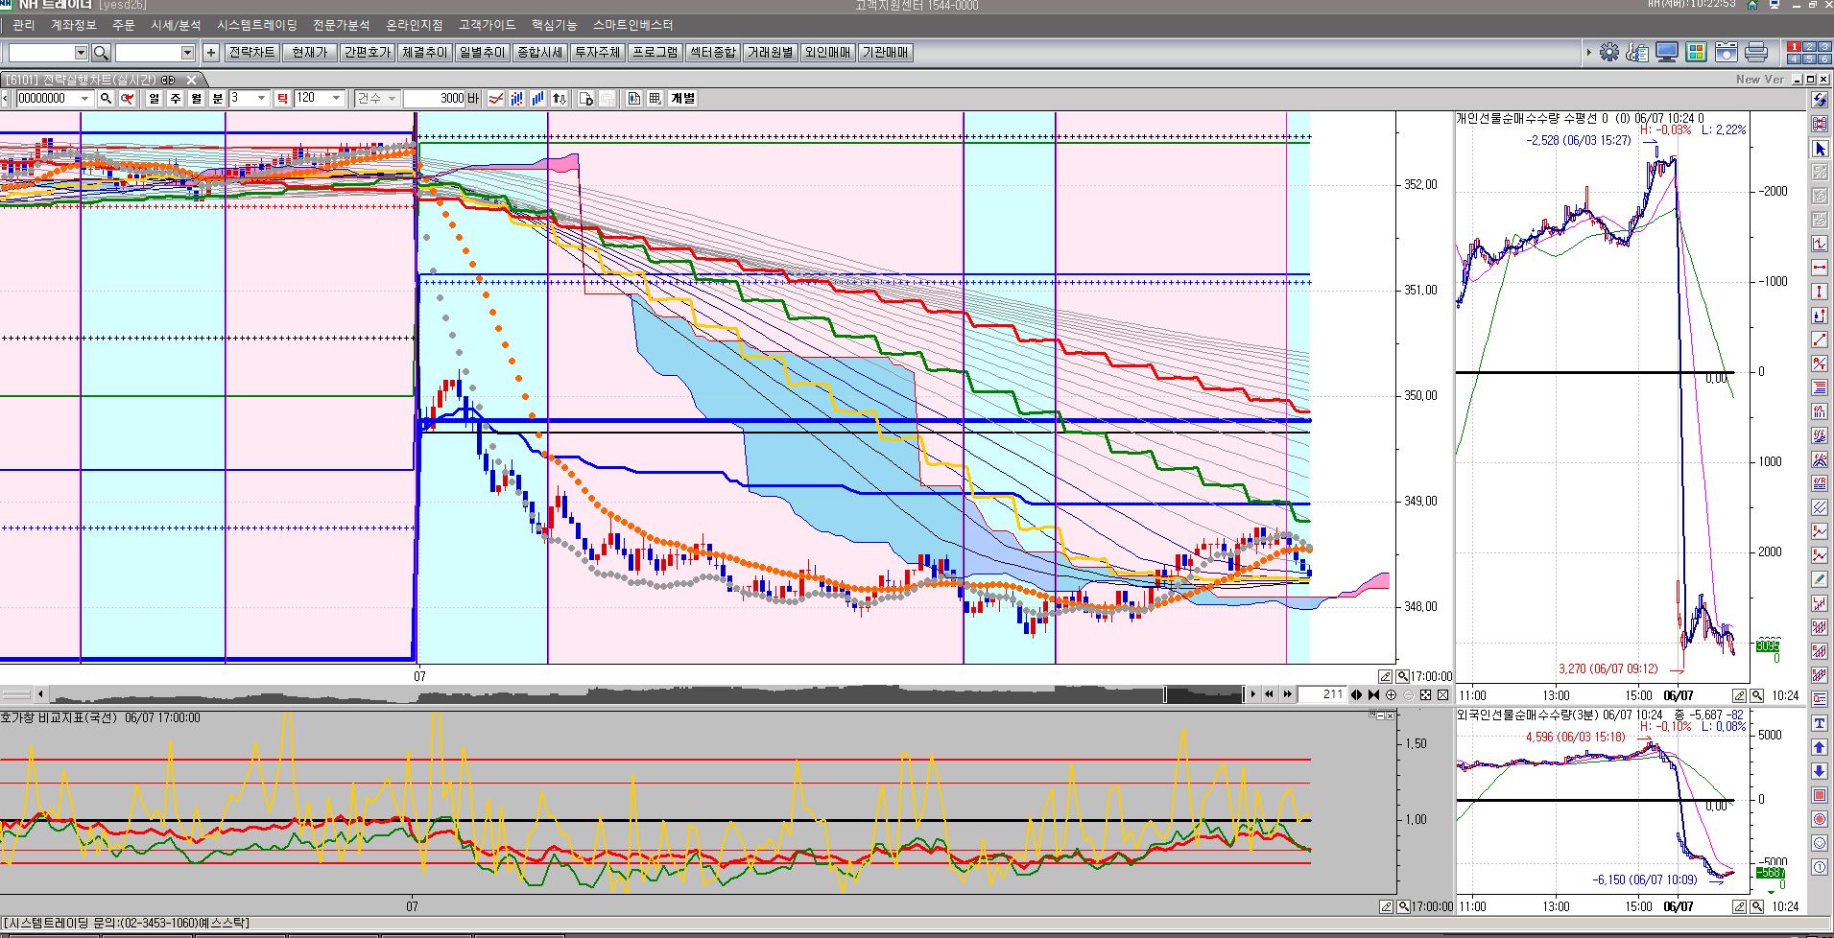Click the camera screenshot capture icon
1834x938 pixels.
tap(1727, 53)
